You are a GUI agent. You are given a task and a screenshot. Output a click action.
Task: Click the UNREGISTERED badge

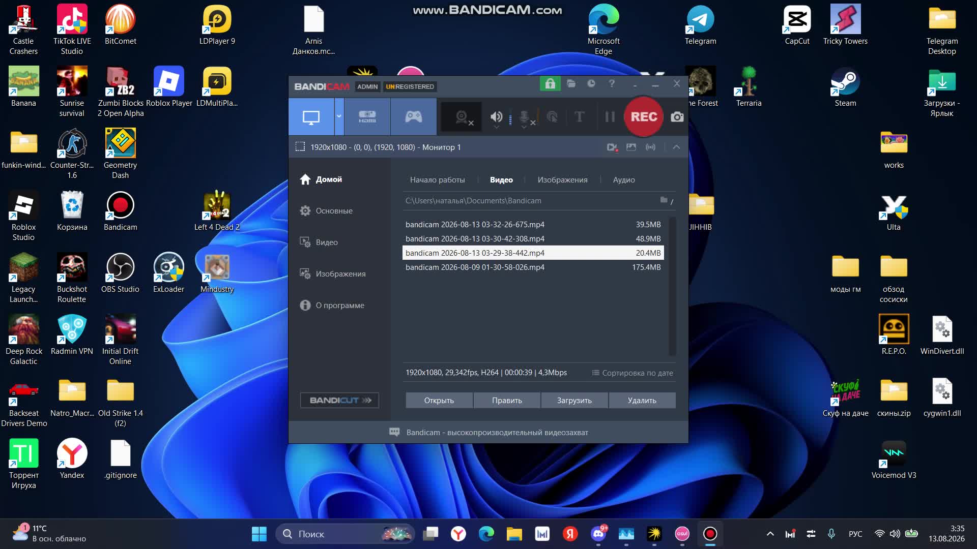(410, 87)
